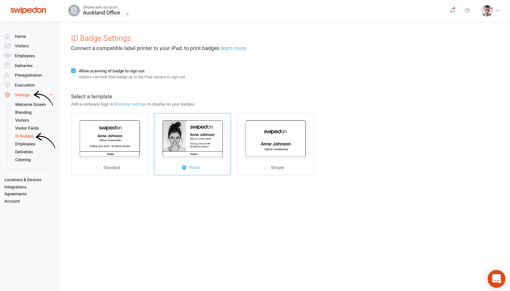Click the Home house icon

click(x=7, y=36)
